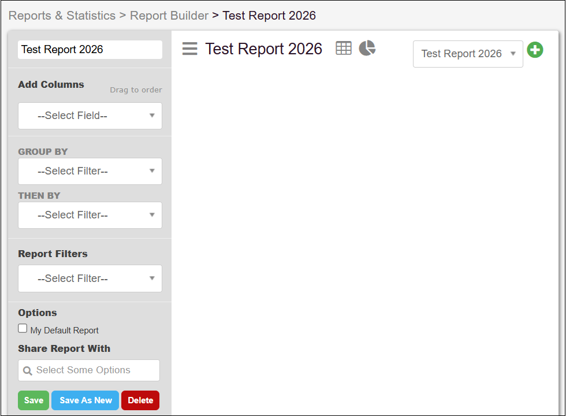Click the Drag to order hint text

136,90
